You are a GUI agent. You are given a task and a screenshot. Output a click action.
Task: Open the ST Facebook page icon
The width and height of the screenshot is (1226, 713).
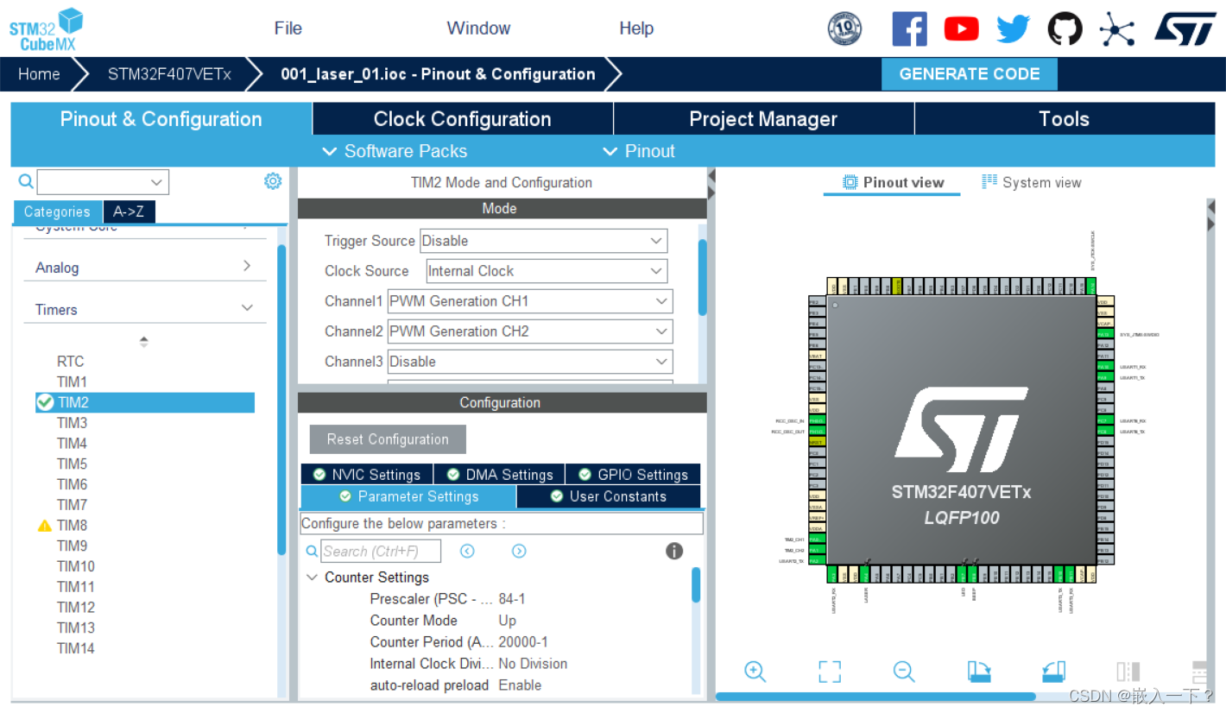(x=909, y=29)
